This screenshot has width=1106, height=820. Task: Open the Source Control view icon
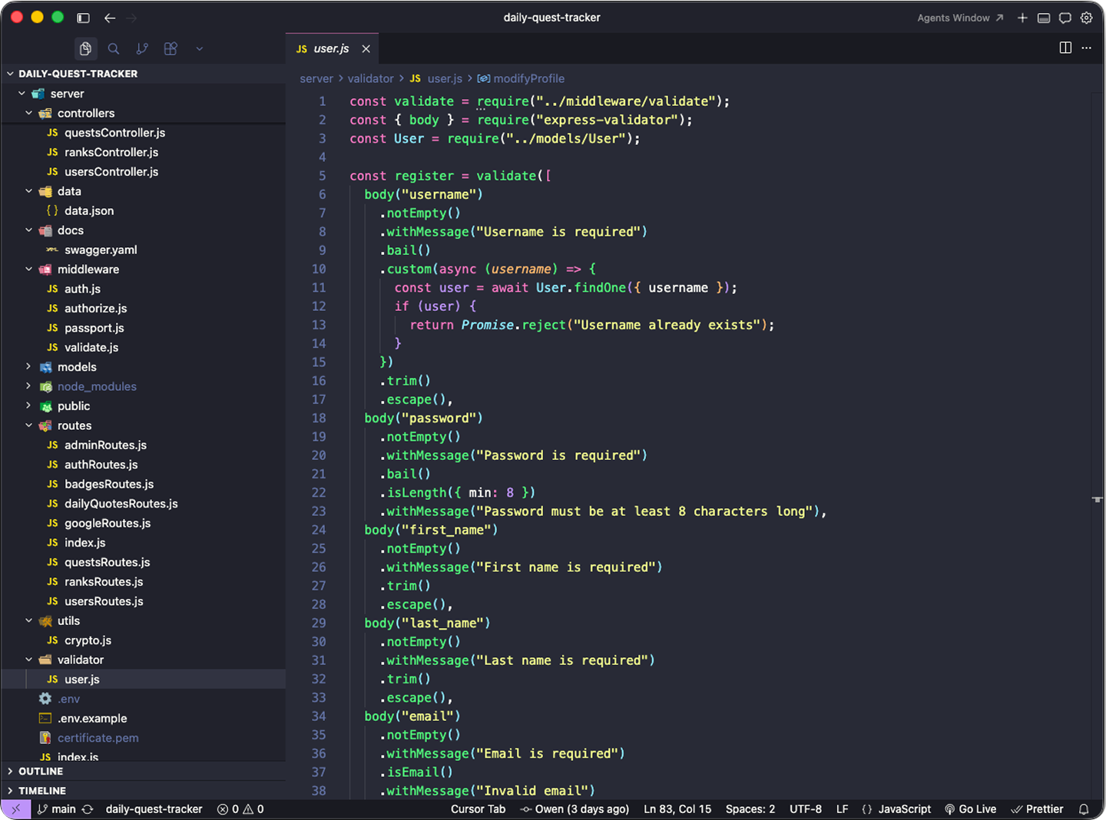142,48
